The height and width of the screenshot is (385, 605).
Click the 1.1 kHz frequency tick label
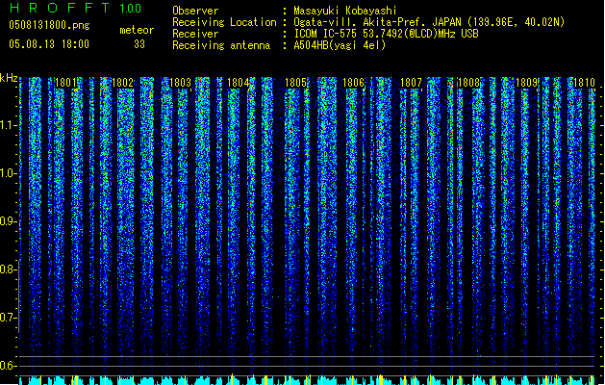pyautogui.click(x=8, y=125)
